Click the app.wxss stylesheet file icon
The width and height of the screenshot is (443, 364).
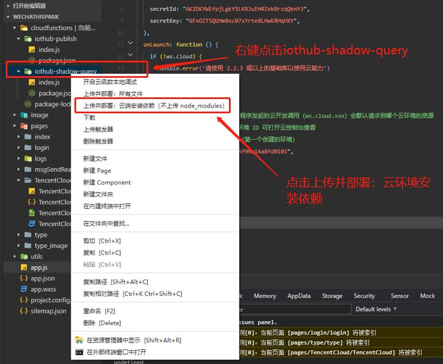24,289
